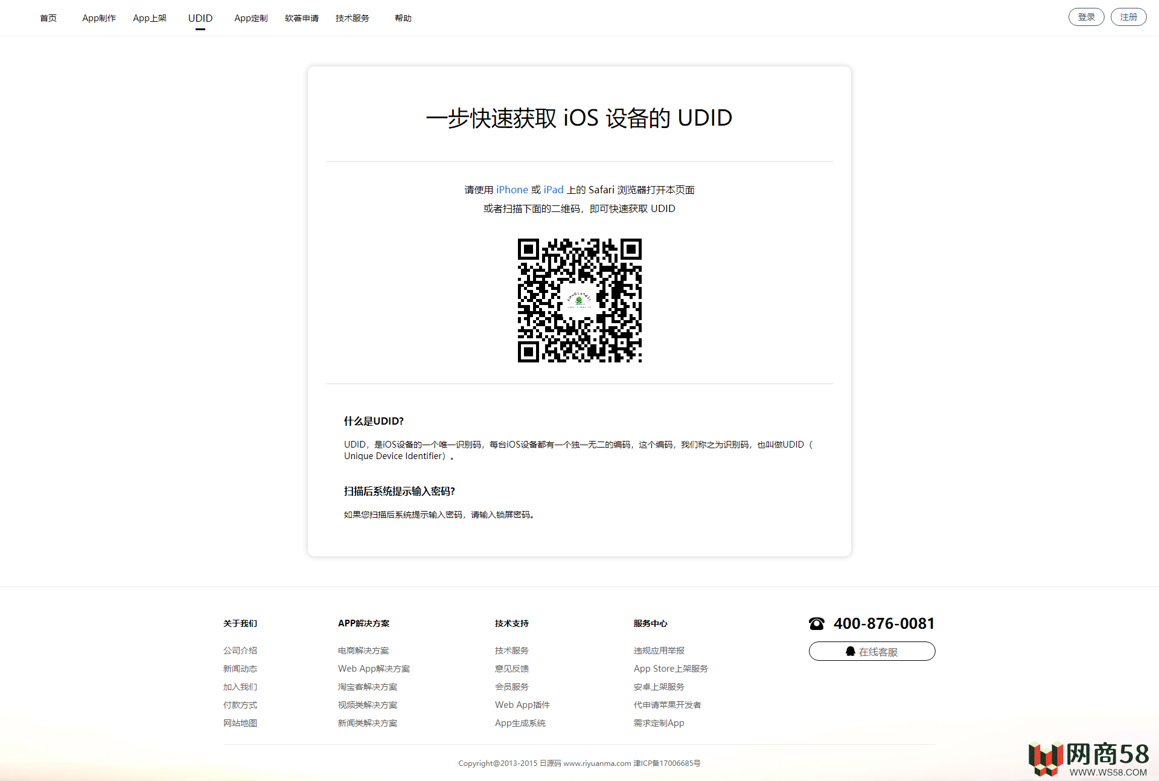Go to 技术服务 in top navigation

[x=353, y=18]
